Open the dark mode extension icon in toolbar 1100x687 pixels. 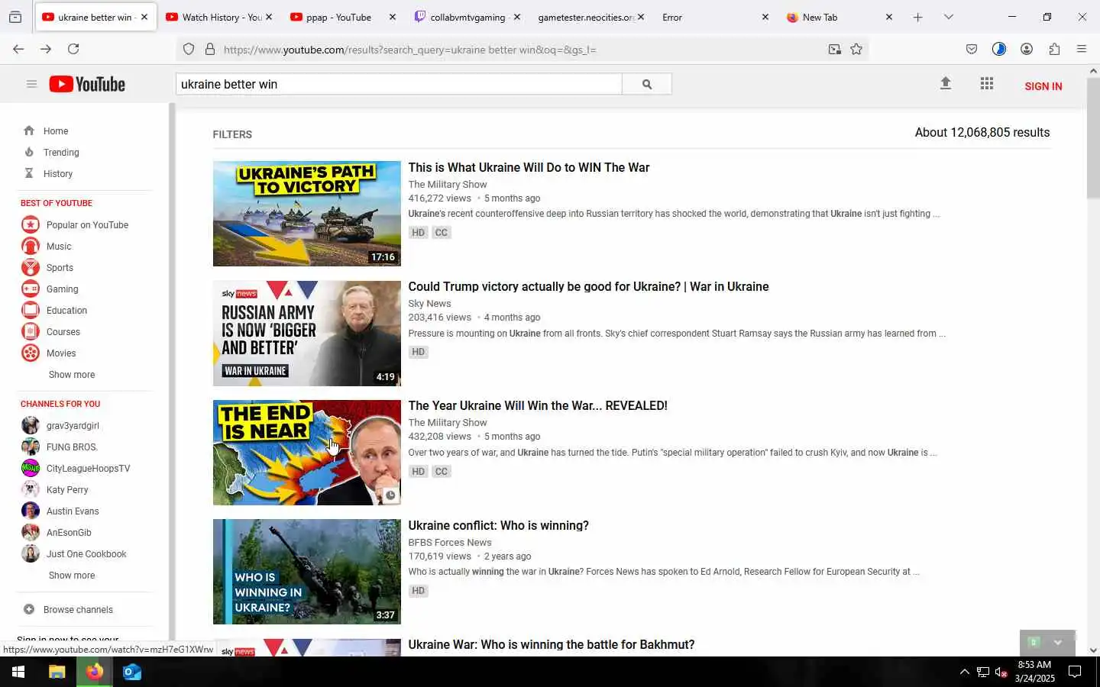999,49
